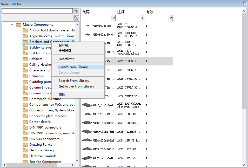Click list scroll up arrow
This screenshot has height=168, width=248.
[244, 11]
